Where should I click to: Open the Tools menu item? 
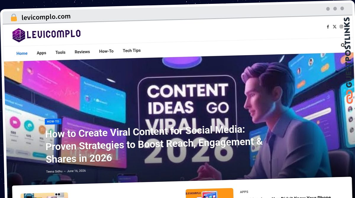[60, 52]
